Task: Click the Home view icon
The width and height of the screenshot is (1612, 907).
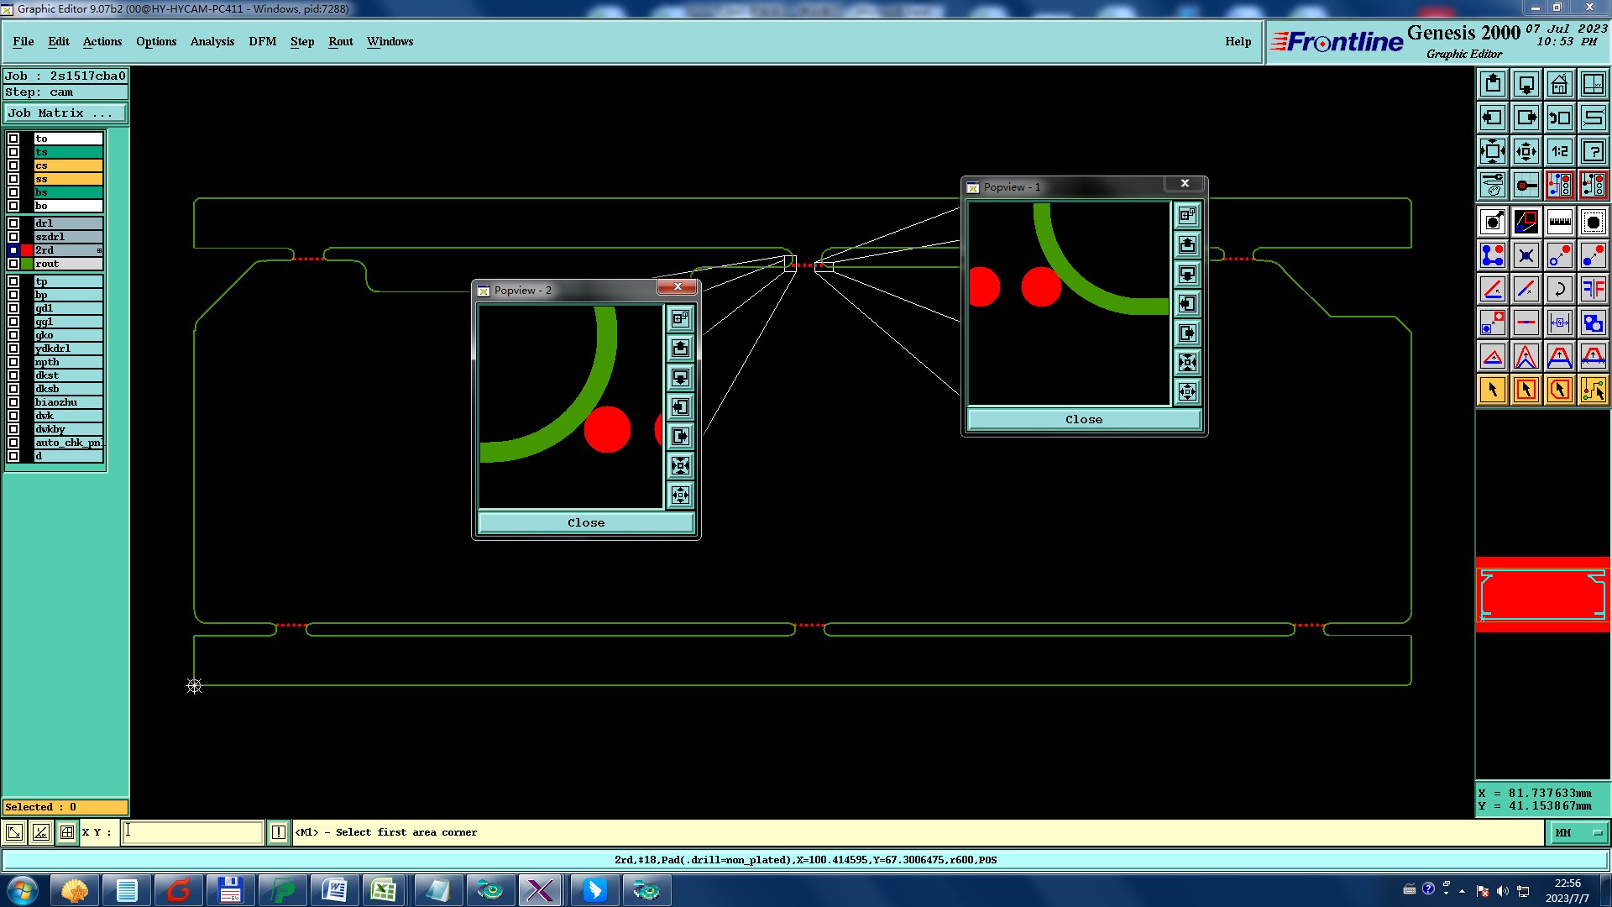Action: 1559,84
